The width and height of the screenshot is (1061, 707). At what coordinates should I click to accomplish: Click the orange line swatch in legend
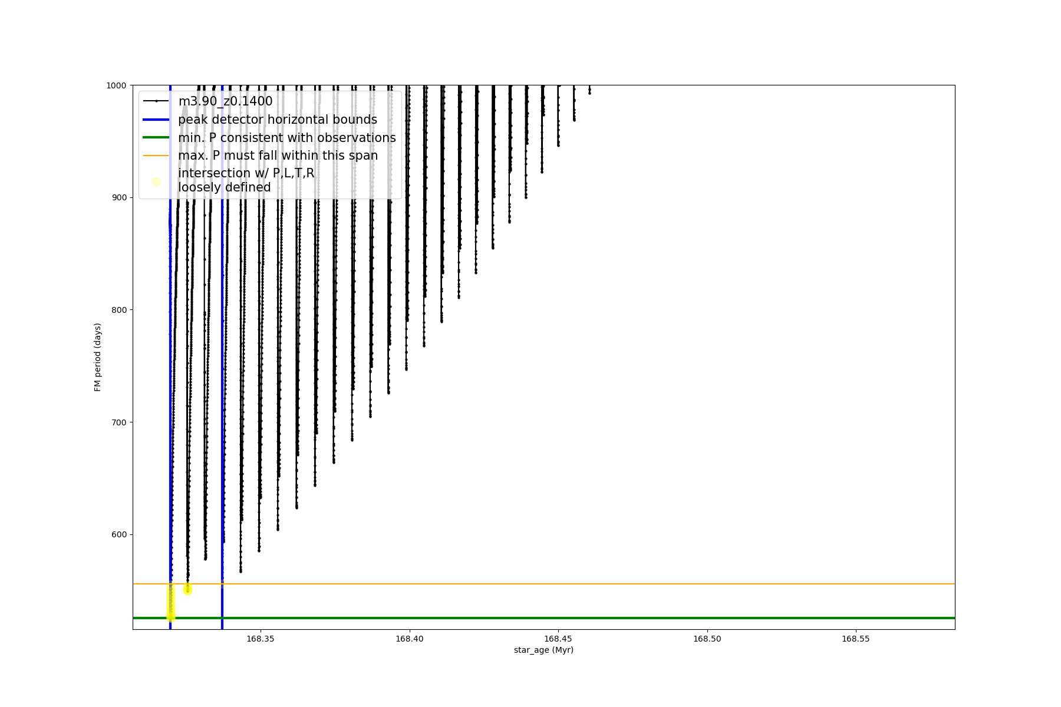click(x=156, y=156)
